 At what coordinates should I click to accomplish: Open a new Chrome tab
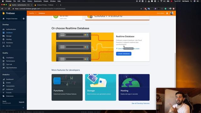coord(61,5)
